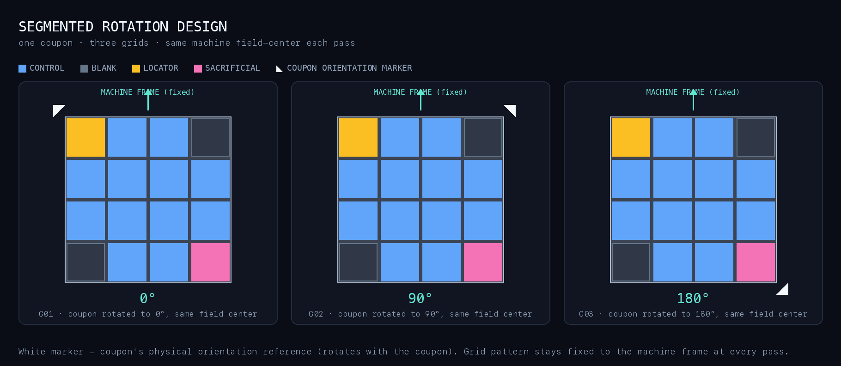
Task: Click the machine frame arrow in G03 panel
Action: click(x=693, y=99)
